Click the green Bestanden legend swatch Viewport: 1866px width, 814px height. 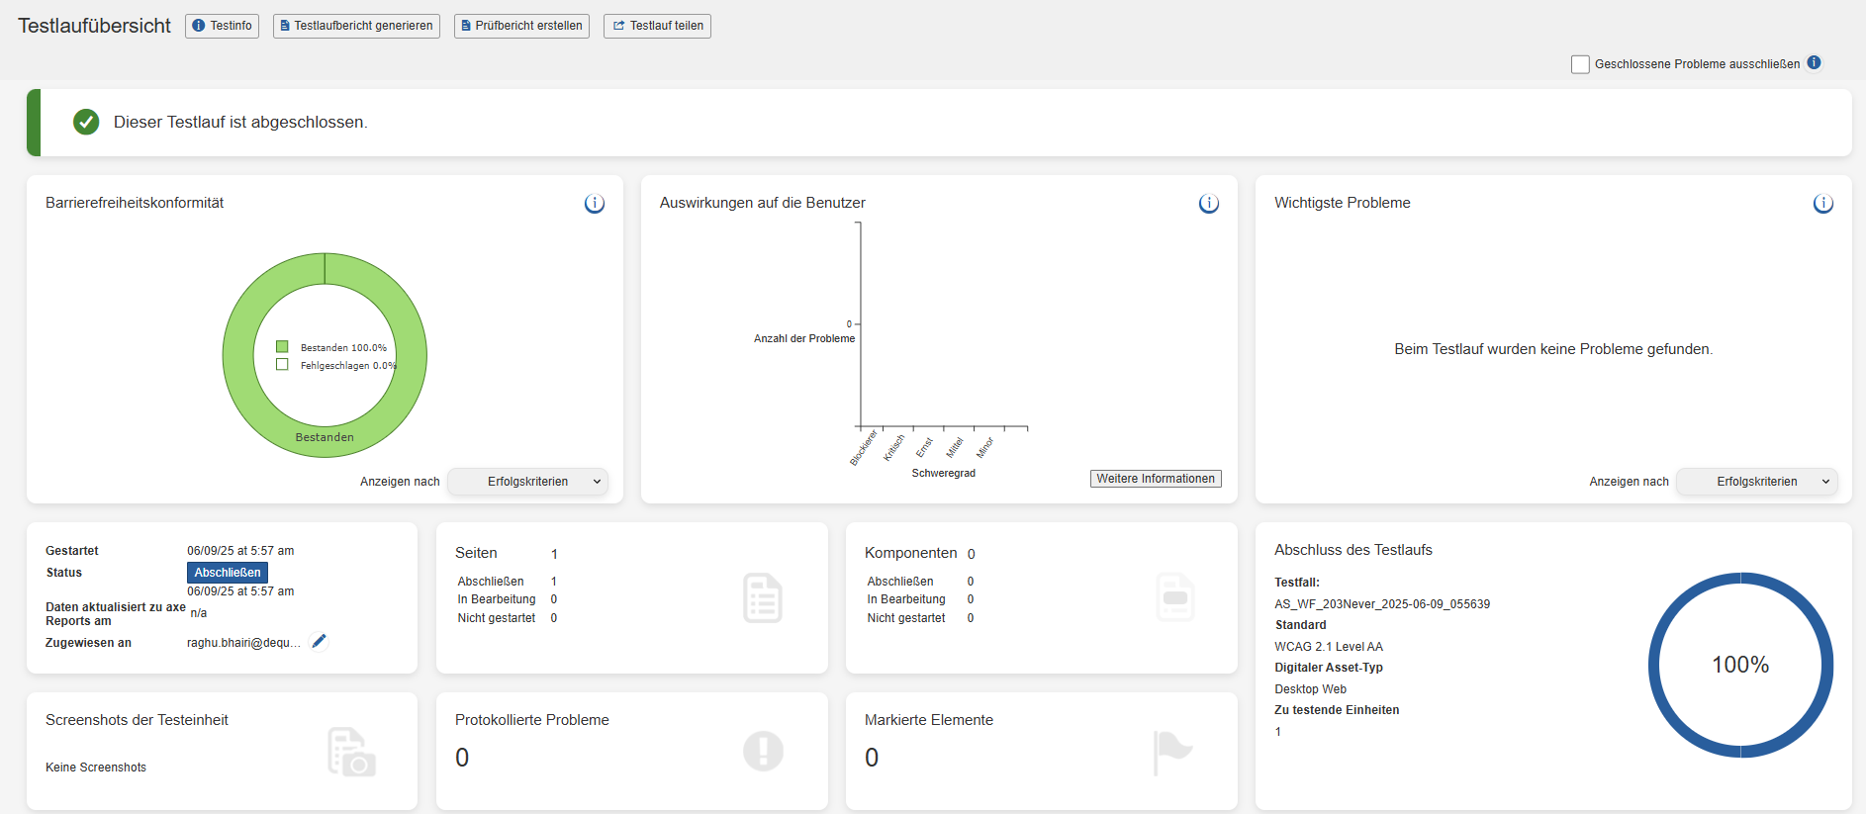click(x=282, y=347)
